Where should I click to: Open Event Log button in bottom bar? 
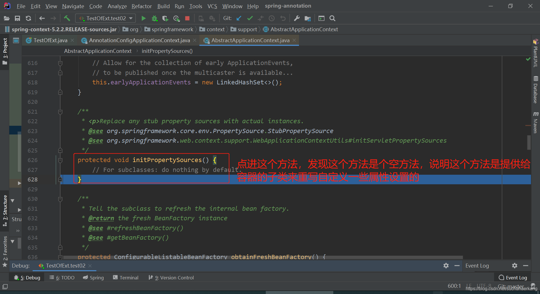[x=513, y=277]
